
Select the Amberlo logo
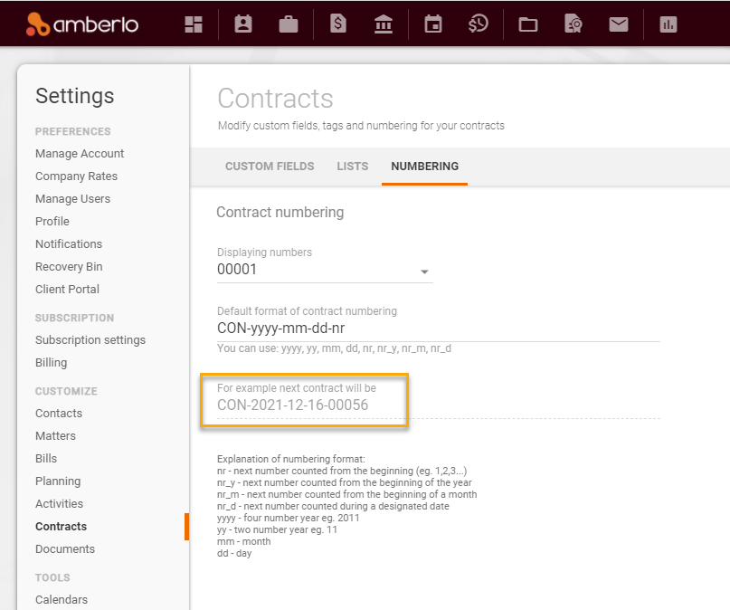pyautogui.click(x=82, y=24)
